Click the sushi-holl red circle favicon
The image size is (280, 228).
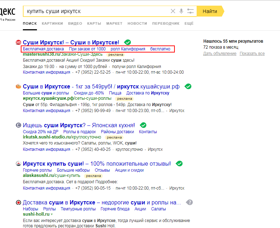click(18, 202)
